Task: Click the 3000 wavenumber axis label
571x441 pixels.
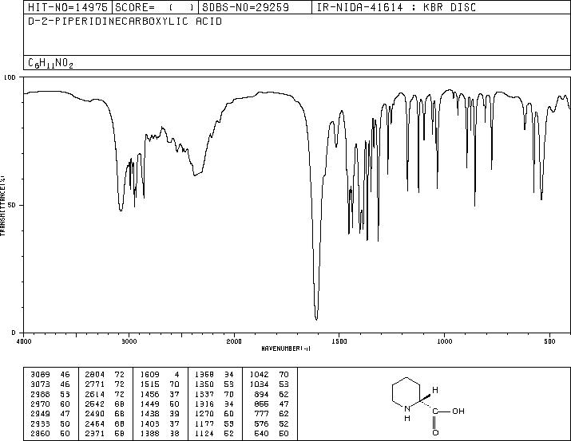Action: (129, 341)
